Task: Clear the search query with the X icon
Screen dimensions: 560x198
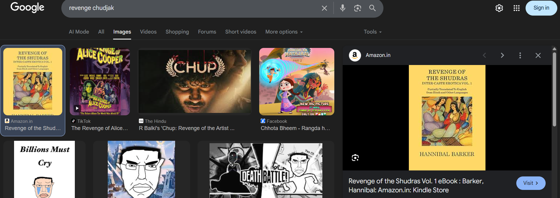Action: click(x=324, y=8)
